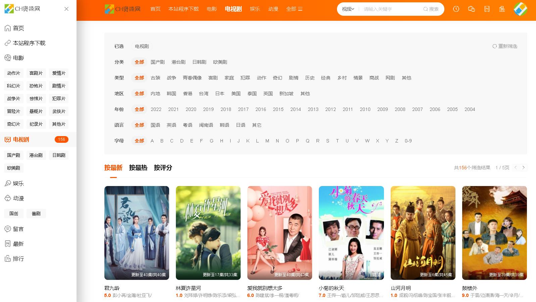Switch to the 按最热 sort tab

pos(138,168)
